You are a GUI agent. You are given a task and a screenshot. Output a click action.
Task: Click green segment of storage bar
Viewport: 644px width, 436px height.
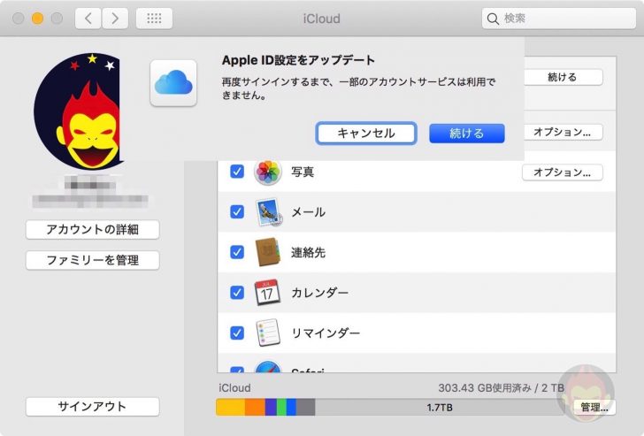click(281, 408)
